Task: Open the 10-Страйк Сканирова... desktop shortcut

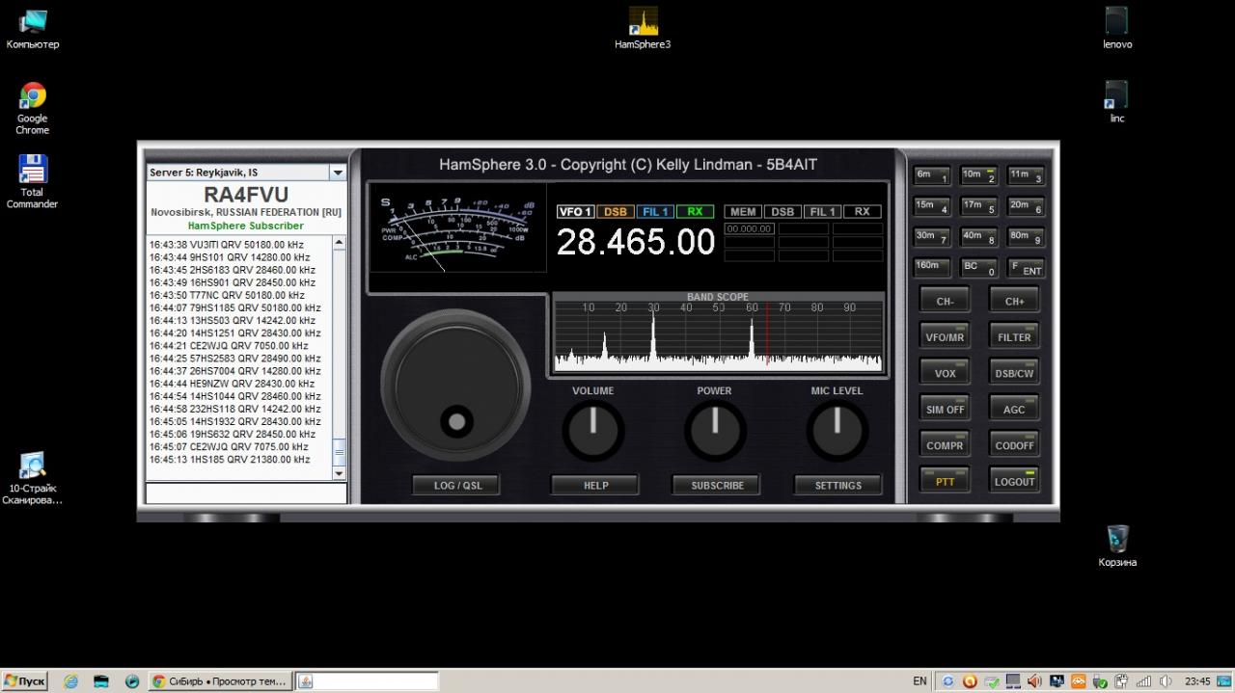Action: tap(33, 478)
